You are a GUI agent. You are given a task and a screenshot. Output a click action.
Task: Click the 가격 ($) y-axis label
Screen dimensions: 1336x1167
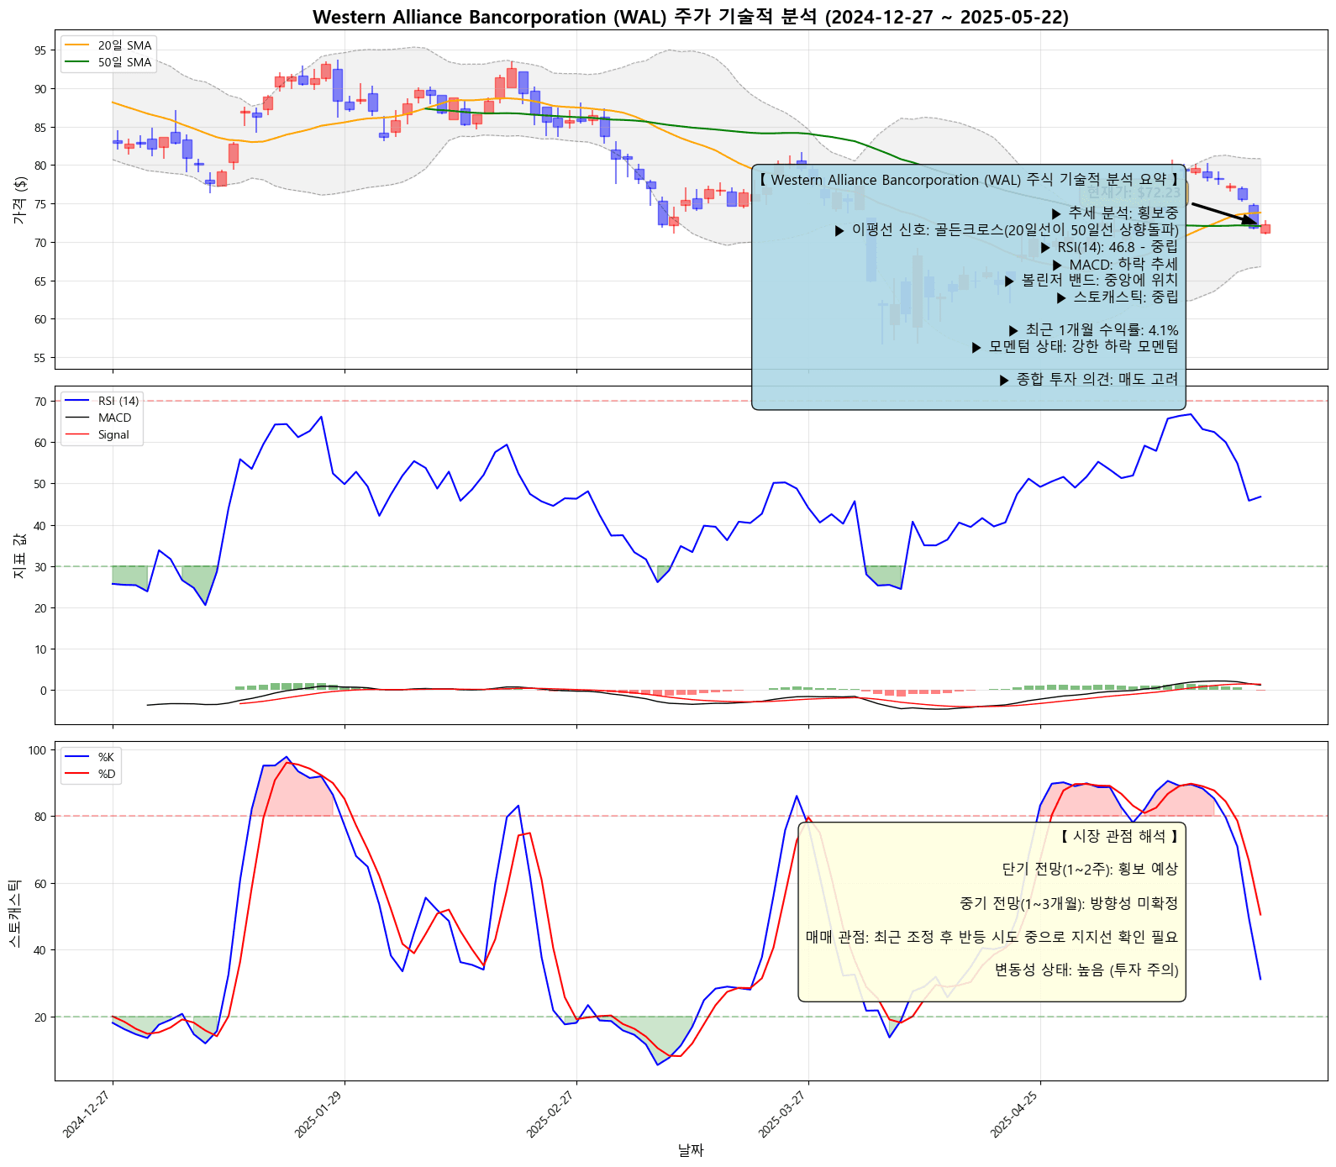coord(19,200)
